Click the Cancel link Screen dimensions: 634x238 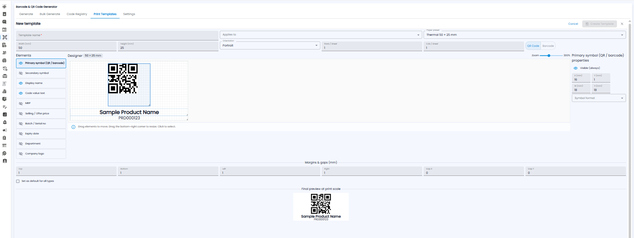click(573, 24)
